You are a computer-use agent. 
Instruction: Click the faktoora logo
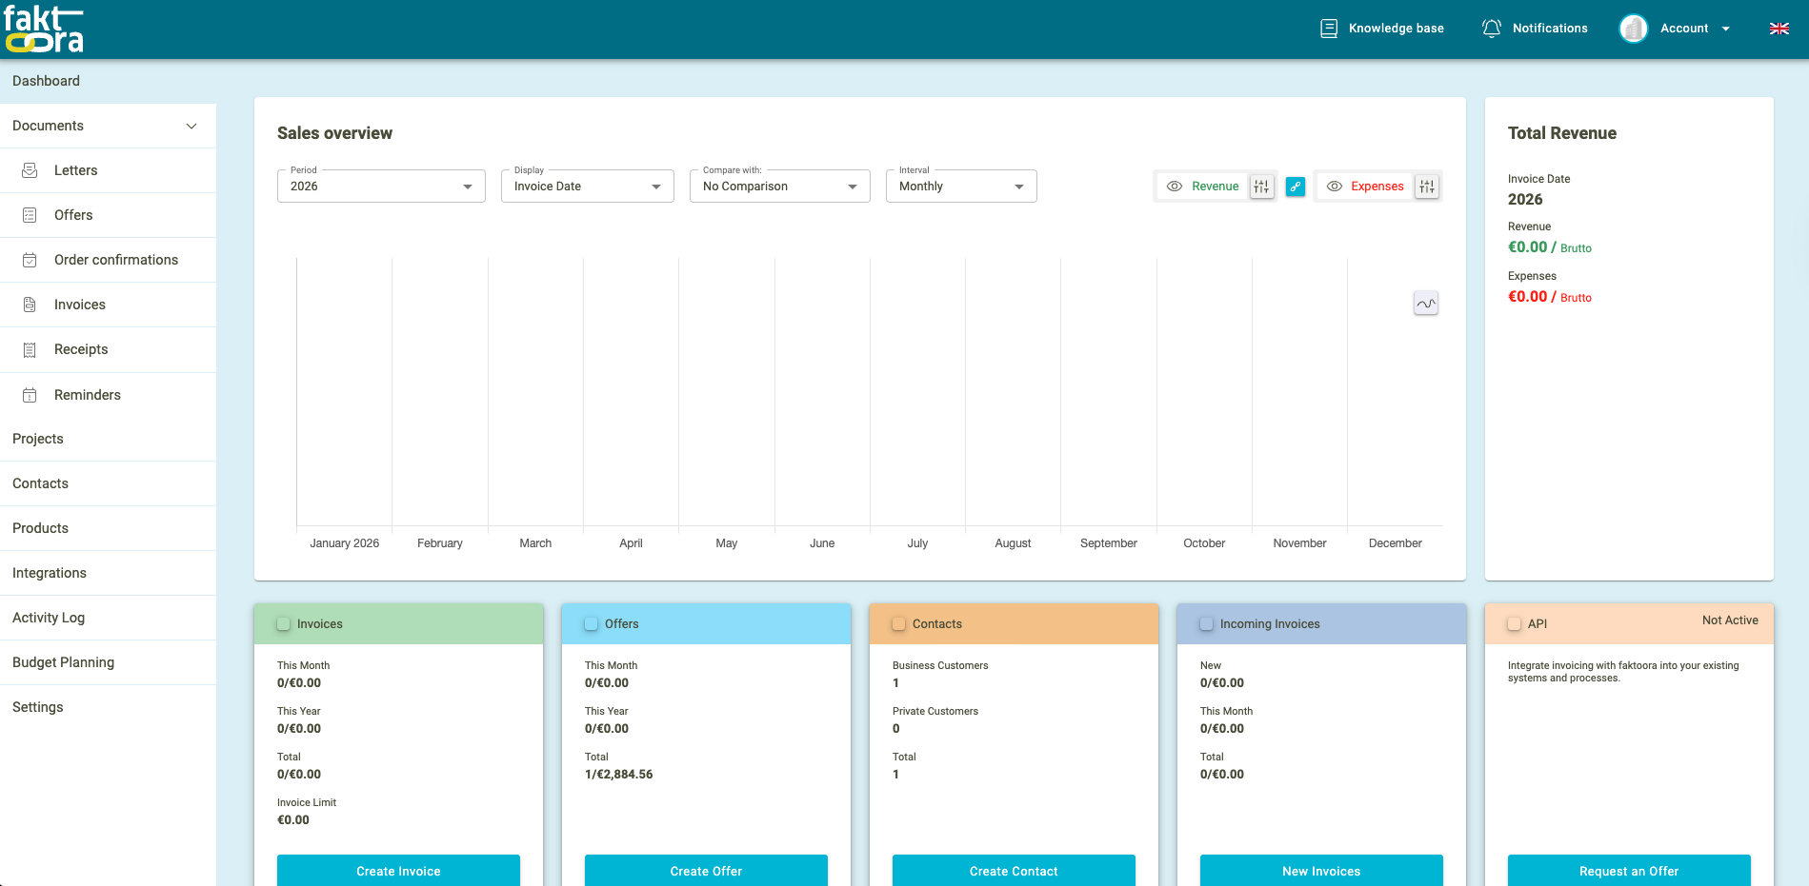[44, 28]
